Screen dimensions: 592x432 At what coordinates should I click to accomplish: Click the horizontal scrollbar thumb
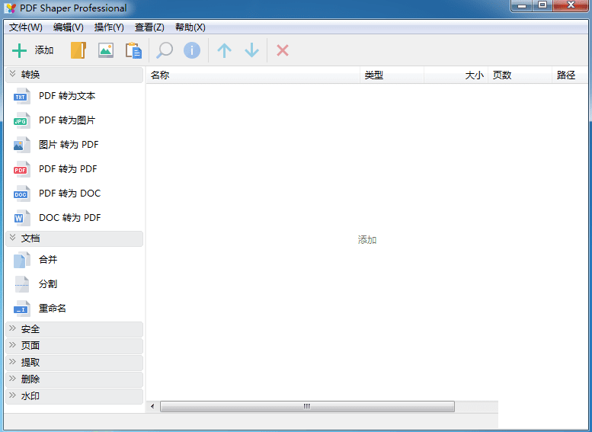coord(307,406)
